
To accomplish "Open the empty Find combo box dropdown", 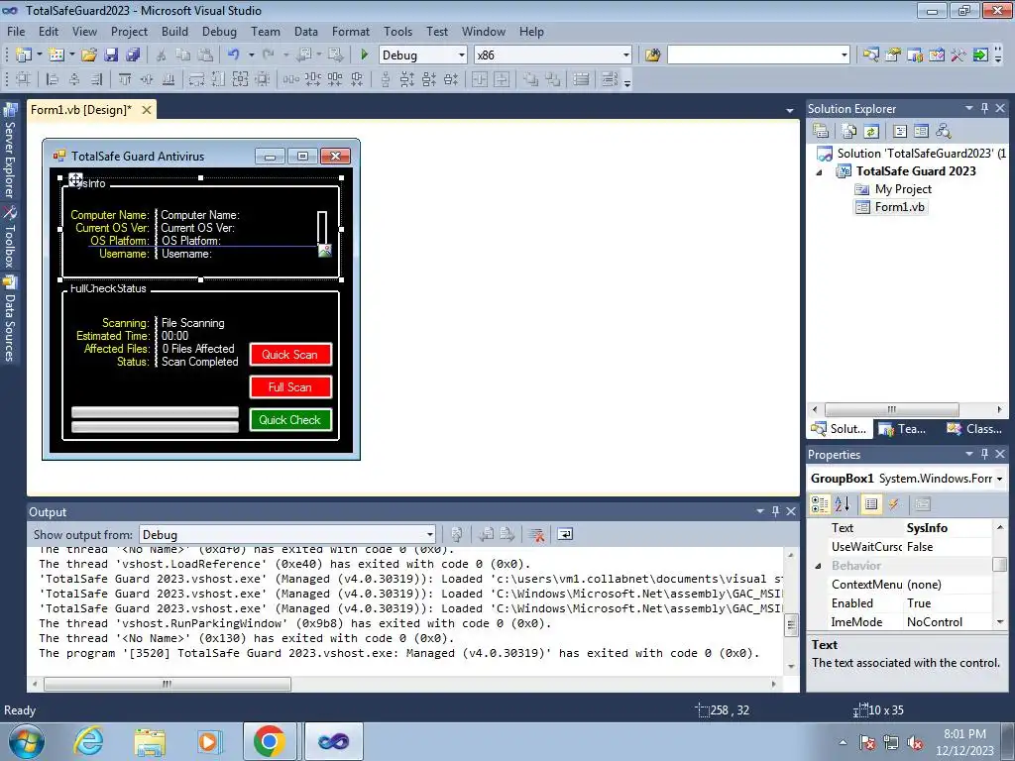I will pyautogui.click(x=844, y=55).
